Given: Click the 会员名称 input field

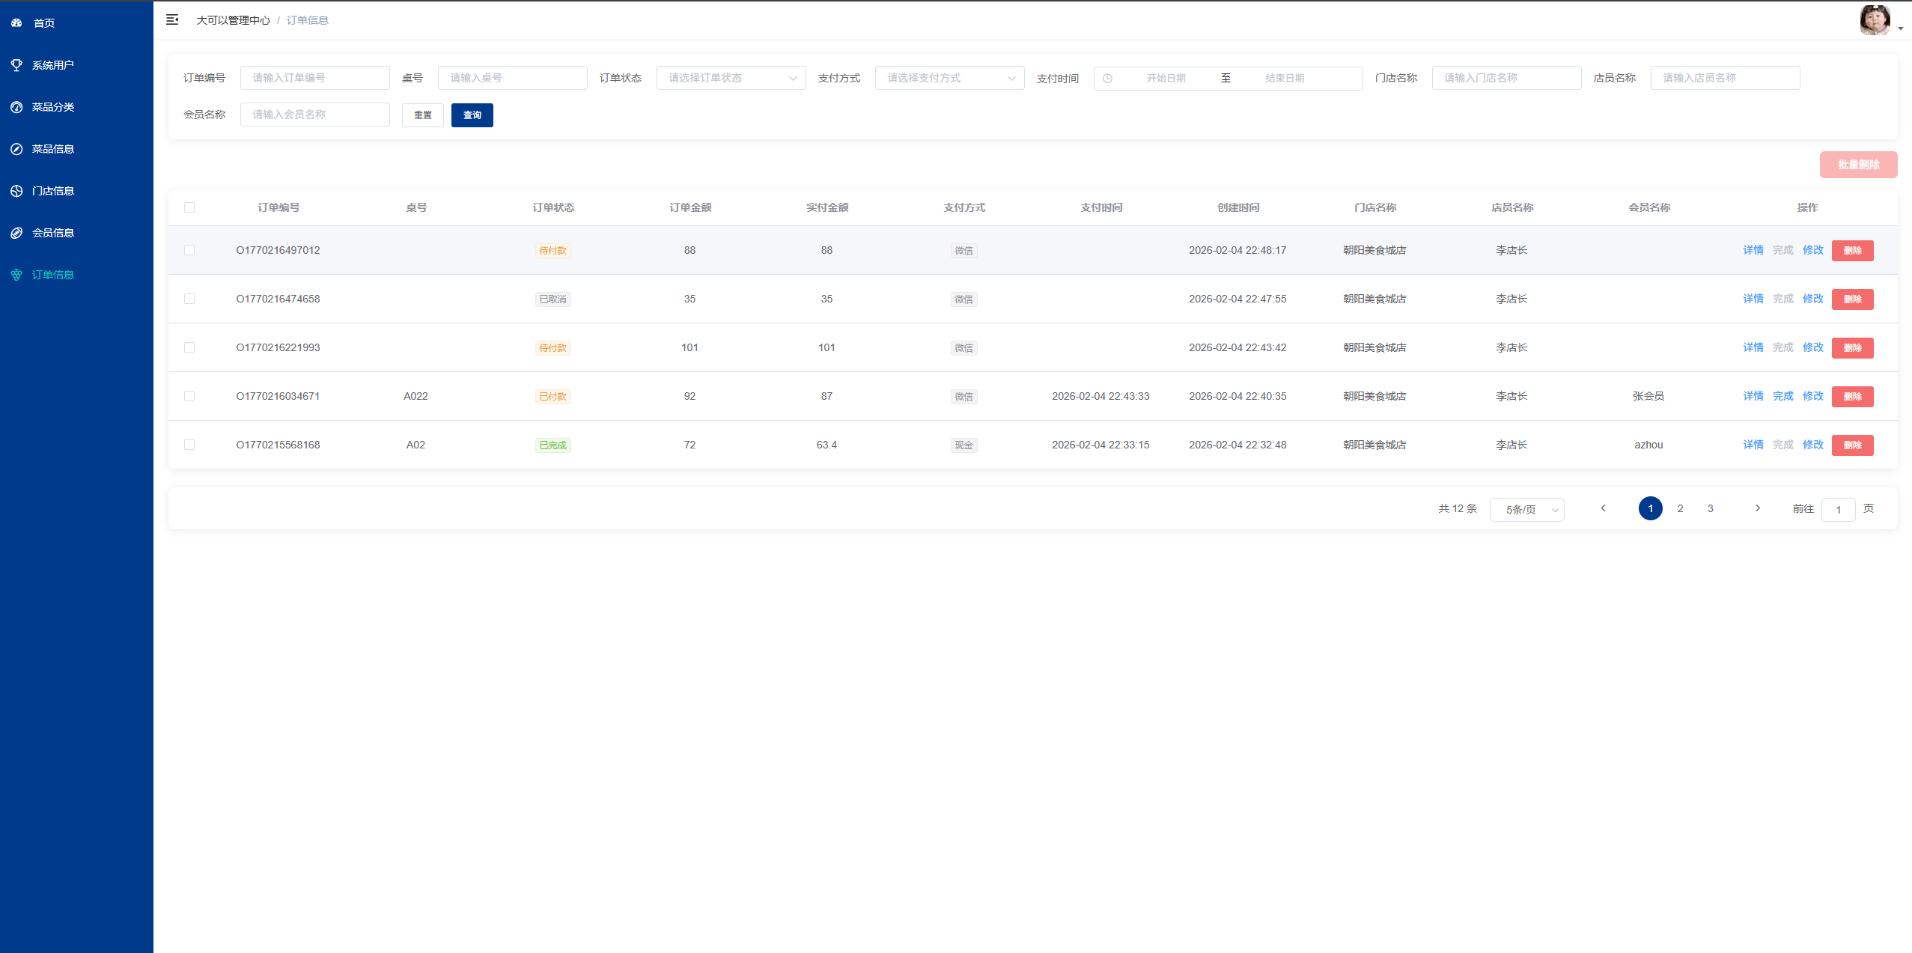Looking at the screenshot, I should click(314, 115).
